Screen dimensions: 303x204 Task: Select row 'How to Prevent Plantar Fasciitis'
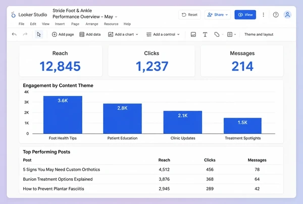pyautogui.click(x=151, y=189)
